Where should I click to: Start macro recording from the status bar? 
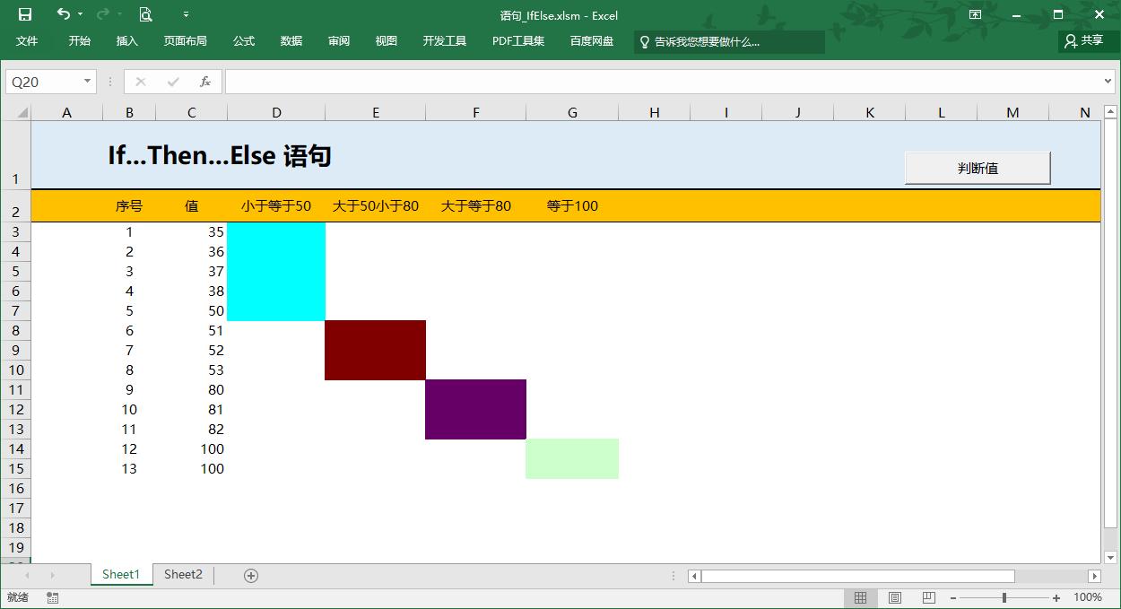(x=51, y=596)
